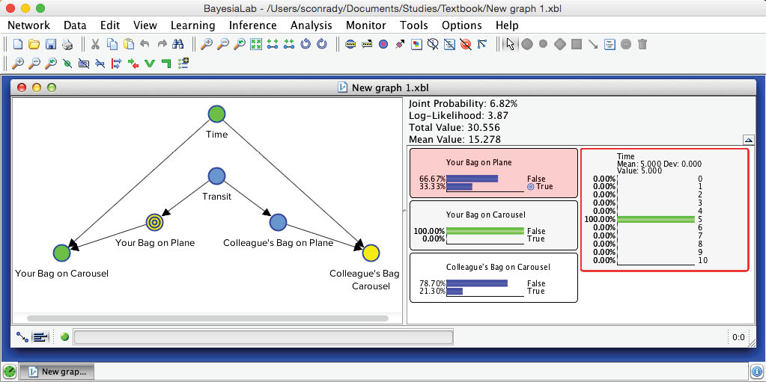Click the graph panel horizontal scrollbar
Screen dimensions: 766x382
[x=207, y=318]
